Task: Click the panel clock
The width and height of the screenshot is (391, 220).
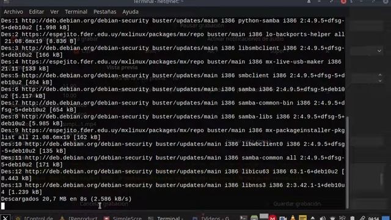Action: [373, 219]
